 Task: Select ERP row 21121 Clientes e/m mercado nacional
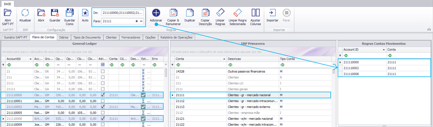coord(251,118)
